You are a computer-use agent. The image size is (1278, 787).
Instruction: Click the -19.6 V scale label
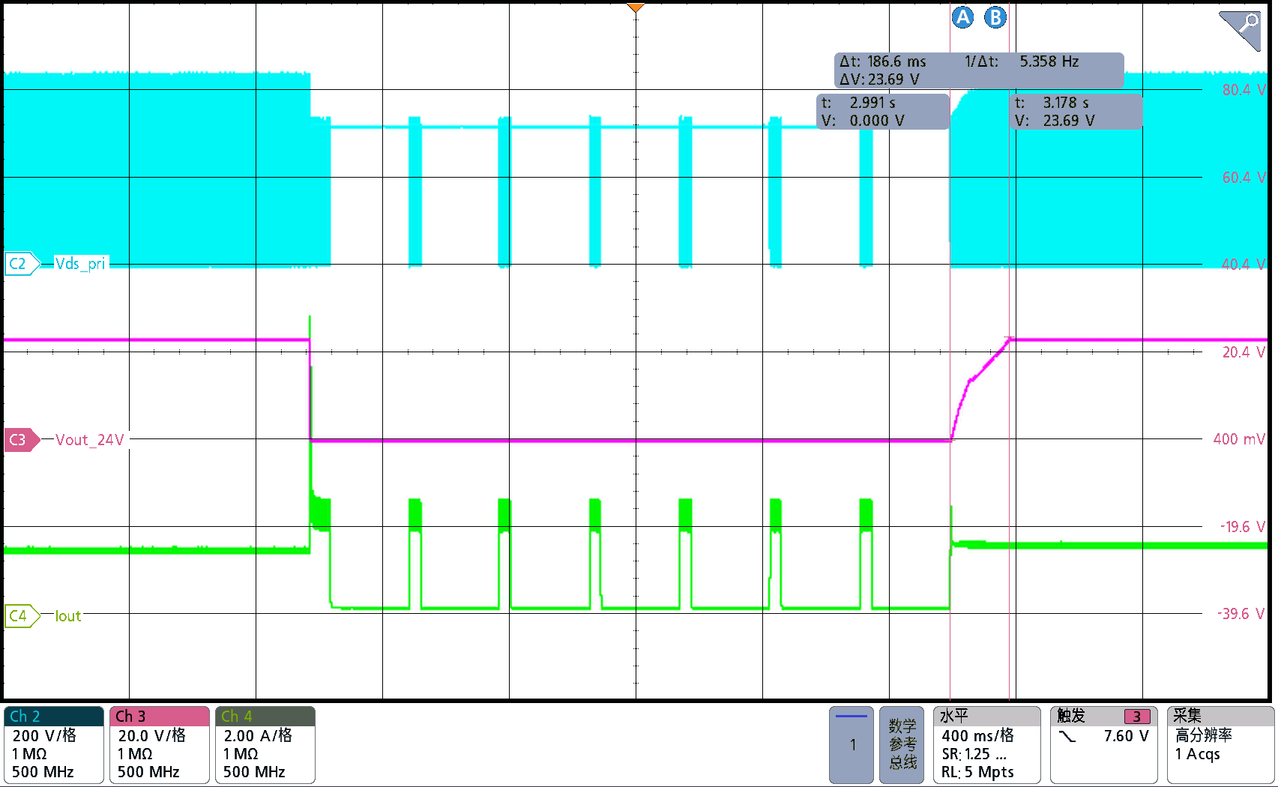tap(1242, 527)
